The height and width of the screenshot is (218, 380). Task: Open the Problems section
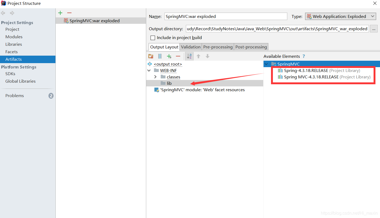point(14,96)
